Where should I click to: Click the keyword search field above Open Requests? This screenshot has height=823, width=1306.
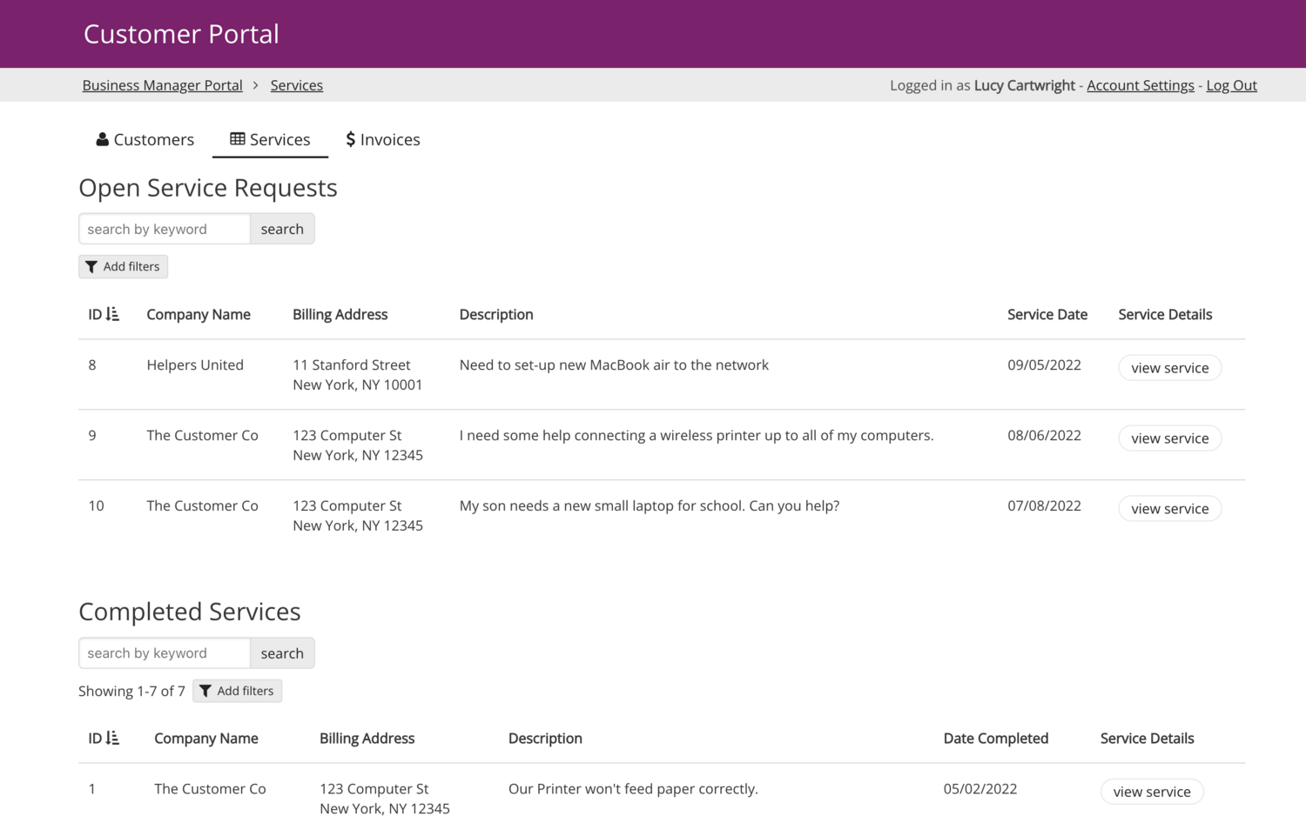(164, 228)
